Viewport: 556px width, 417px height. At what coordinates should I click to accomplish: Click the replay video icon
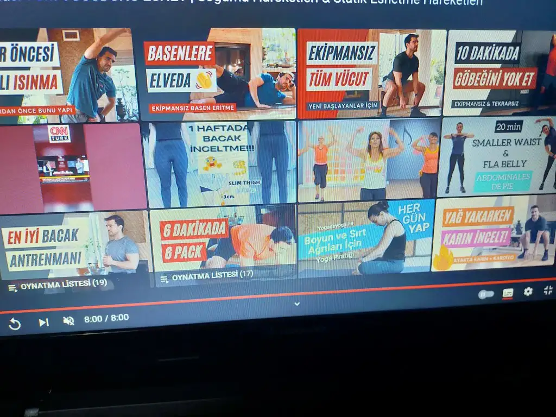[15, 324]
